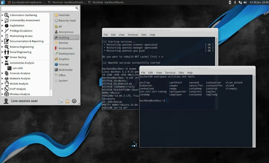The image size is (269, 163).
Task: Click the Information Gathering category icon
Action: click(7, 15)
